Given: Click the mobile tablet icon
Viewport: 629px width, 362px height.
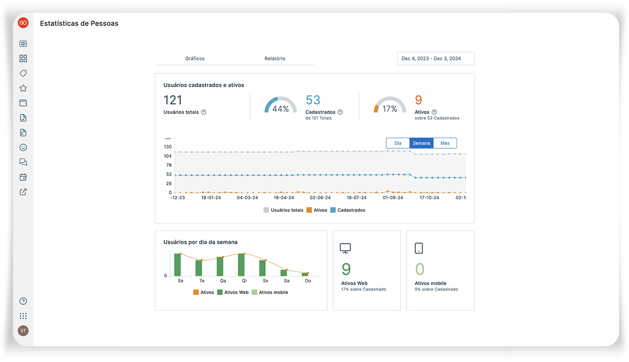Looking at the screenshot, I should coord(419,248).
